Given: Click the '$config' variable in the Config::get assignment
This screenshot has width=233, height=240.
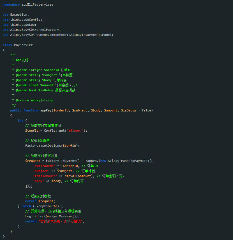Looking at the screenshot, I should point(32,131).
